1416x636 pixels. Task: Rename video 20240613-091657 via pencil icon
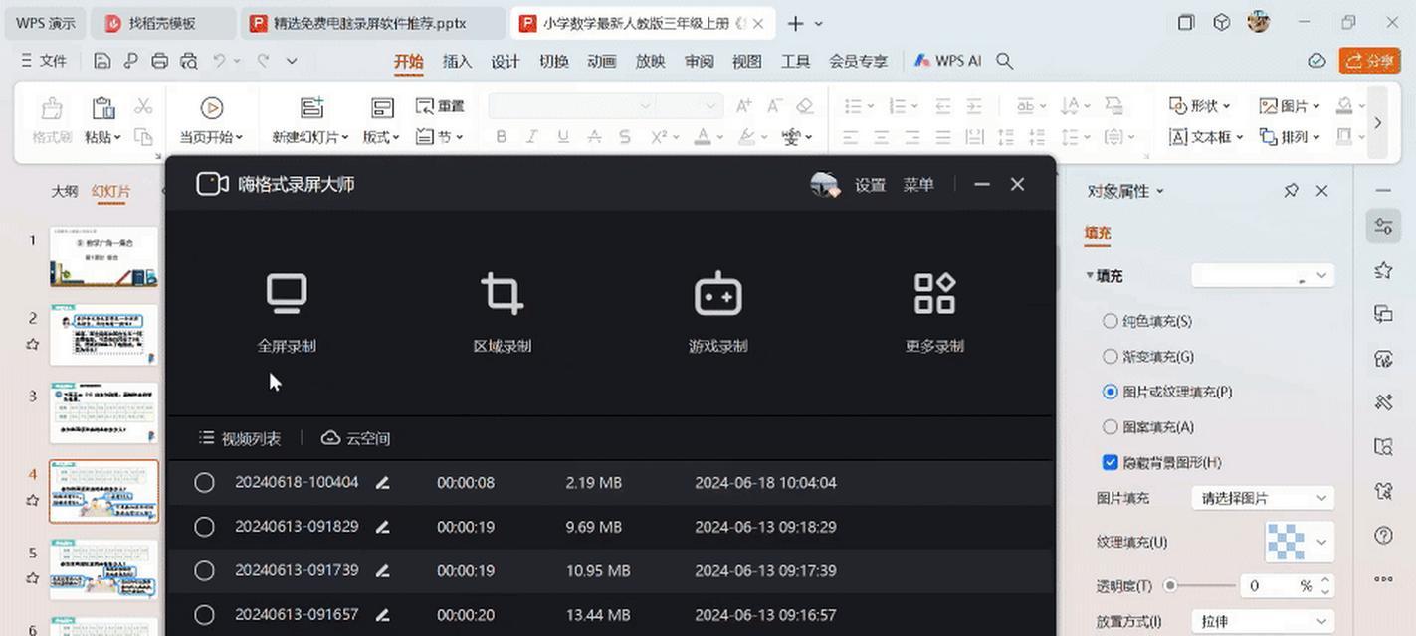382,615
